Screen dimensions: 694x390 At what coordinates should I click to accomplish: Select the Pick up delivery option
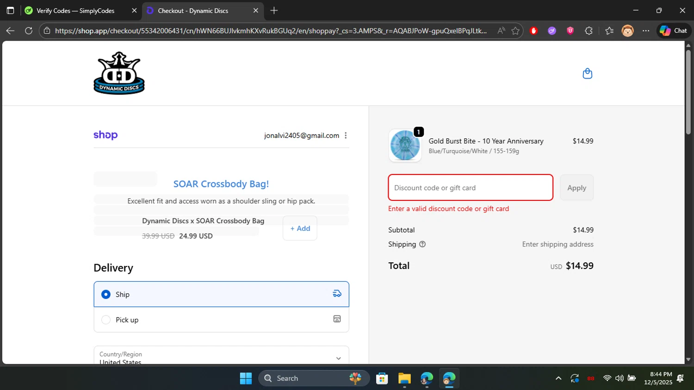coord(221,320)
